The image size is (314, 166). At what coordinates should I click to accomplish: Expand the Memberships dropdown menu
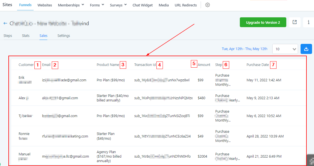click(x=71, y=5)
